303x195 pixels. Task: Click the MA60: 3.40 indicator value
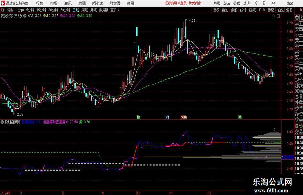coord(84,16)
